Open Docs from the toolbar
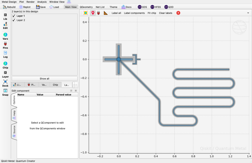Viewport: 252px width, 163px height. pyautogui.click(x=126, y=7)
